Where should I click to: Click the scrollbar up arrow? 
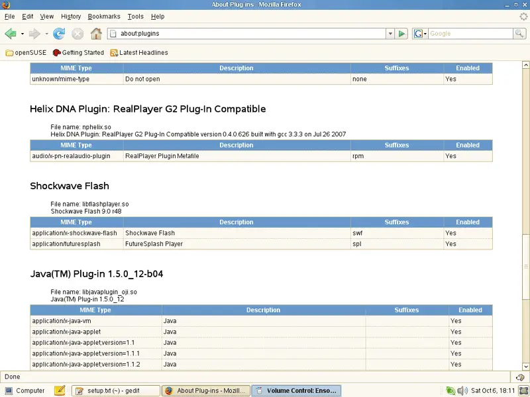(525, 64)
